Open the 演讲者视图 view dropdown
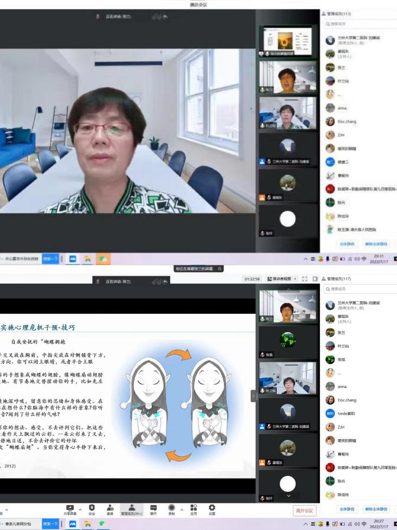This screenshot has height=530, width=397. (281, 279)
